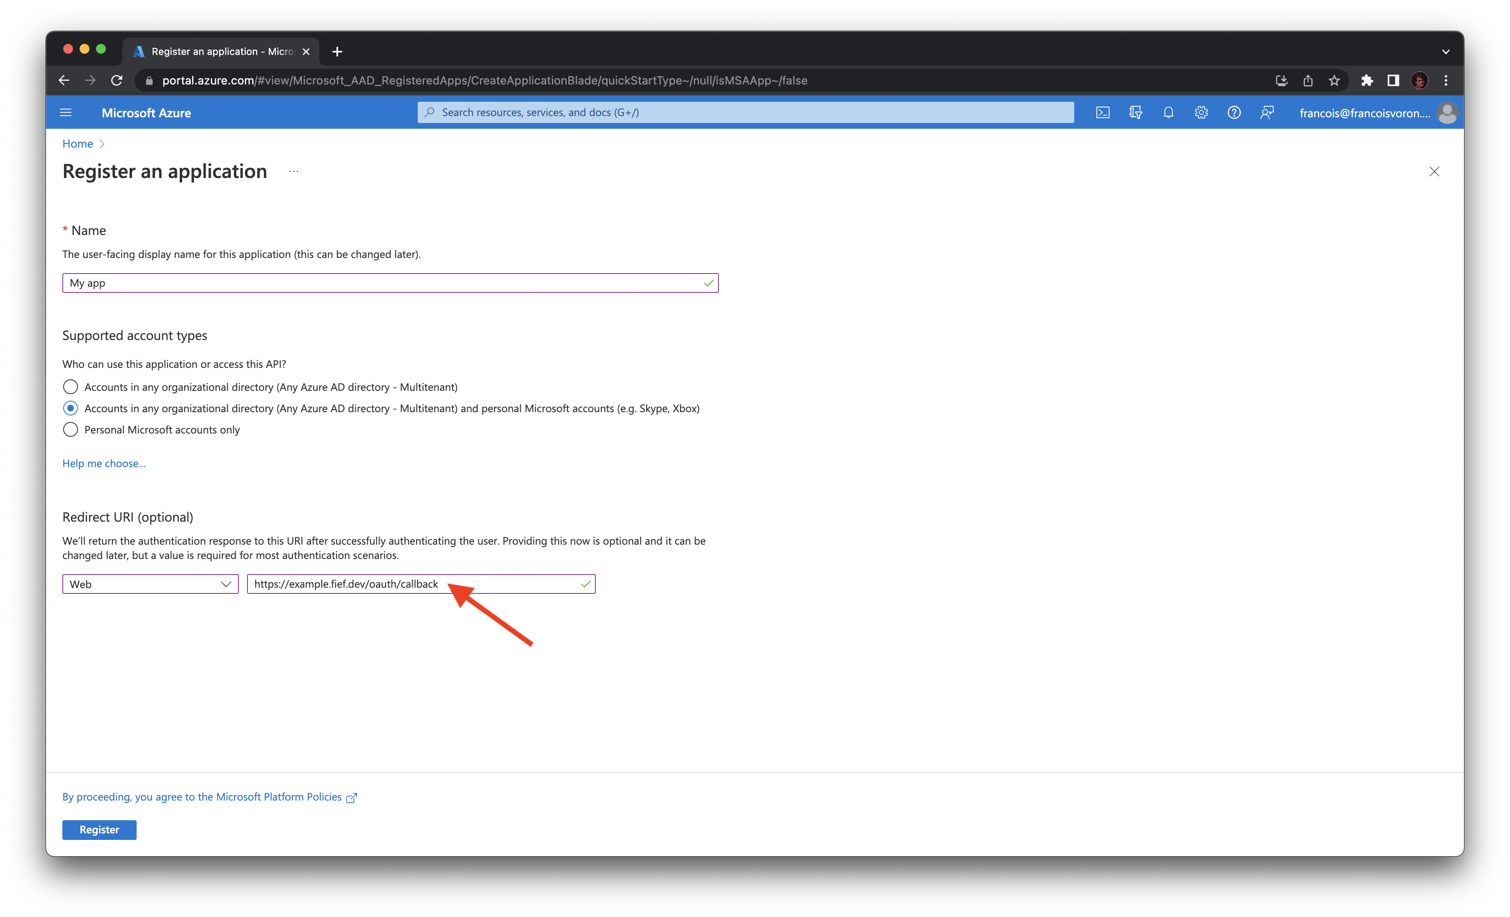Viewport: 1510px width, 917px height.
Task: Show Azure notifications bell
Action: 1168,112
